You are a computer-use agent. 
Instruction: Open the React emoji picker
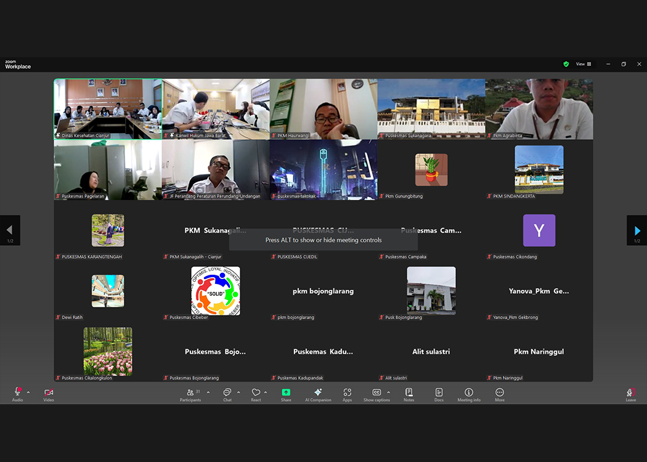pos(256,394)
